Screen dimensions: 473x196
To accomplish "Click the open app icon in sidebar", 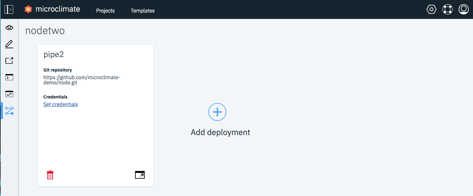I will 9,61.
